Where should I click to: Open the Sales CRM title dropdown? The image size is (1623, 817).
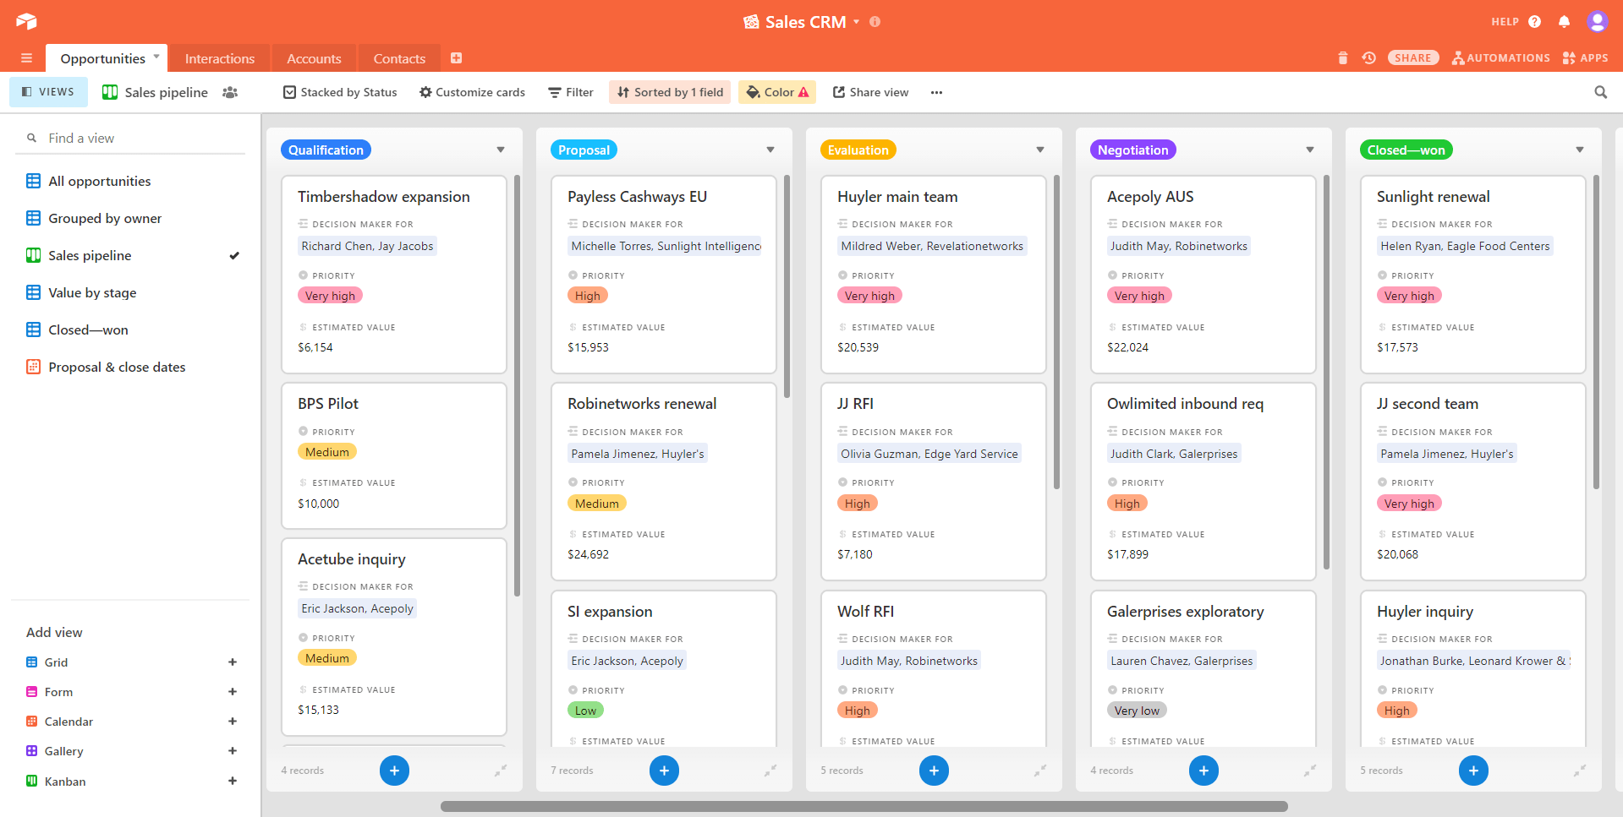[856, 22]
